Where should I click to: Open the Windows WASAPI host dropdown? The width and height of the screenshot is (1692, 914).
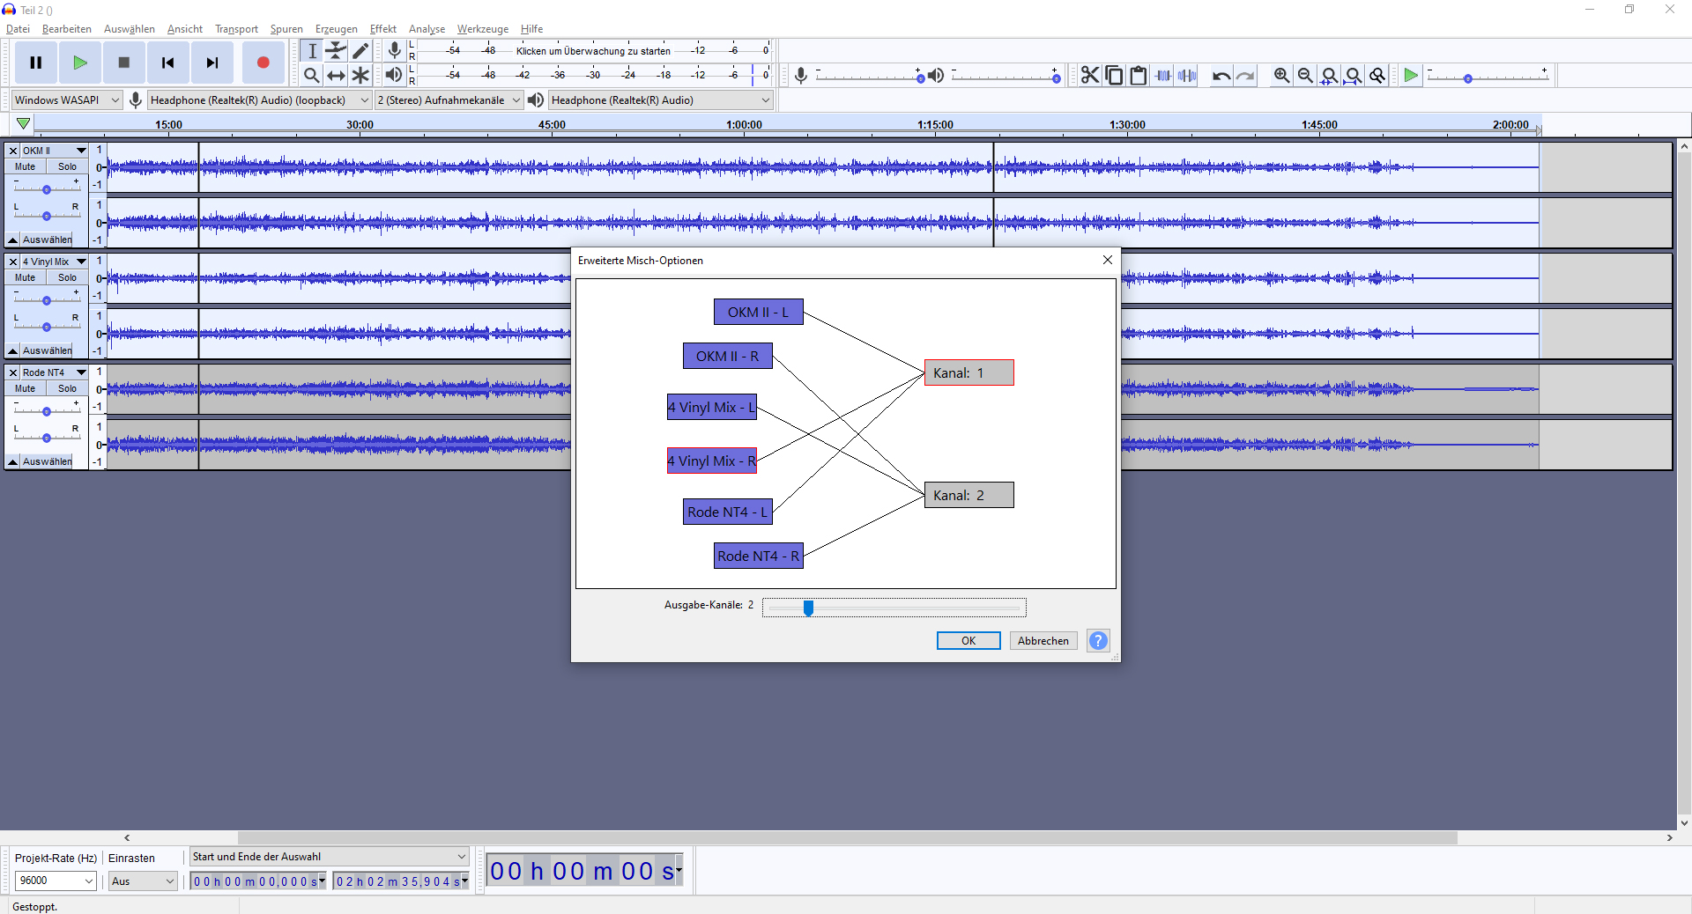tap(66, 100)
